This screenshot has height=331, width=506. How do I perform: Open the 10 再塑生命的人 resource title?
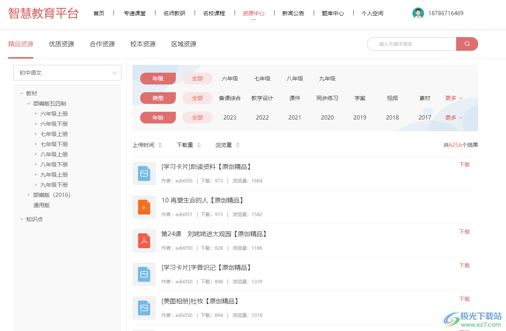[203, 200]
